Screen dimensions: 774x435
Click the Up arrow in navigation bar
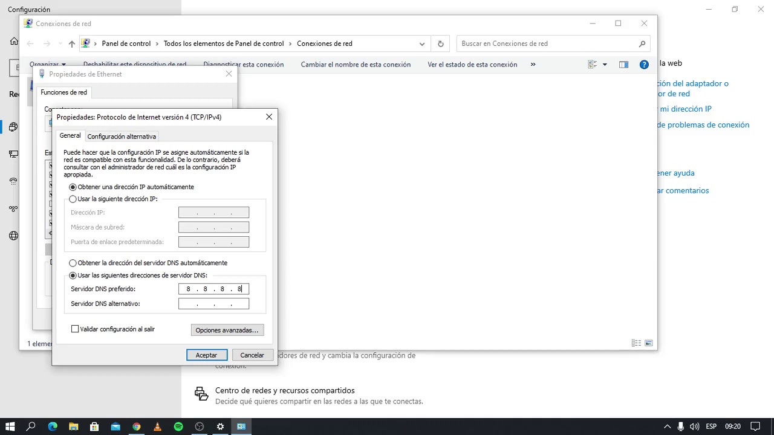pyautogui.click(x=72, y=43)
